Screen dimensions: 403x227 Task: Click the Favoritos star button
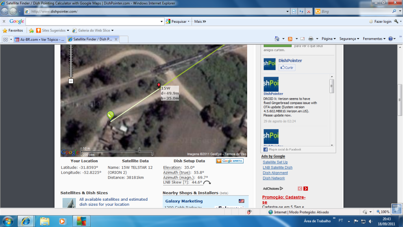pos(13,30)
